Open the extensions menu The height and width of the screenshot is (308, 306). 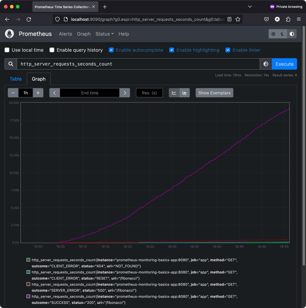pyautogui.click(x=288, y=19)
